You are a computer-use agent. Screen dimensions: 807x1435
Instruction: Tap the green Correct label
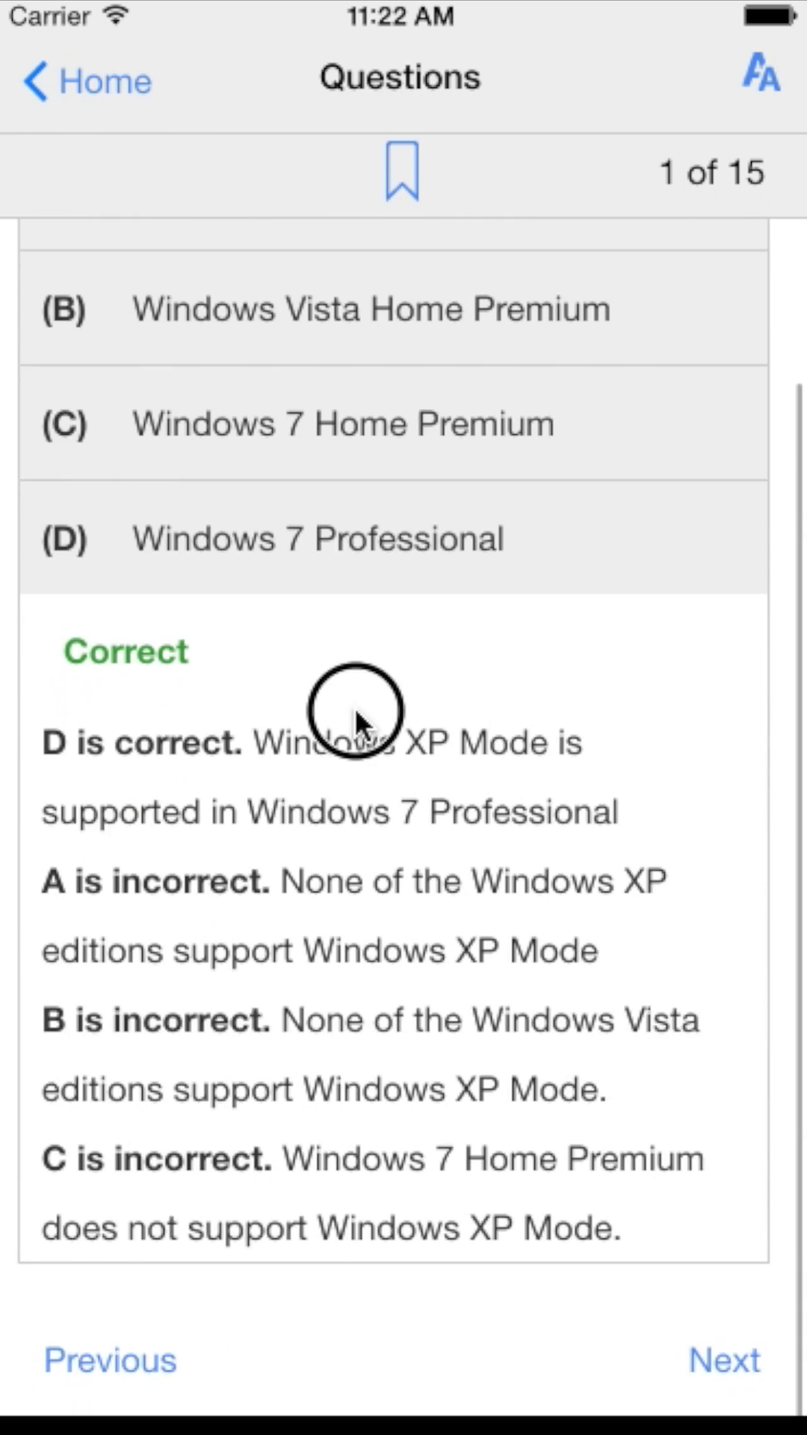pos(126,651)
